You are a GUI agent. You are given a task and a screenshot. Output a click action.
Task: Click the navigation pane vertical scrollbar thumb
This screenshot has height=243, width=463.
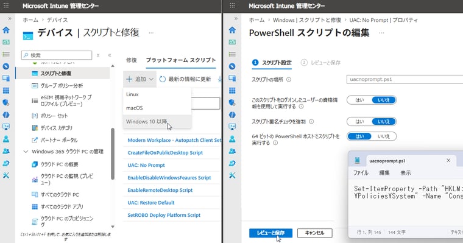(x=113, y=153)
